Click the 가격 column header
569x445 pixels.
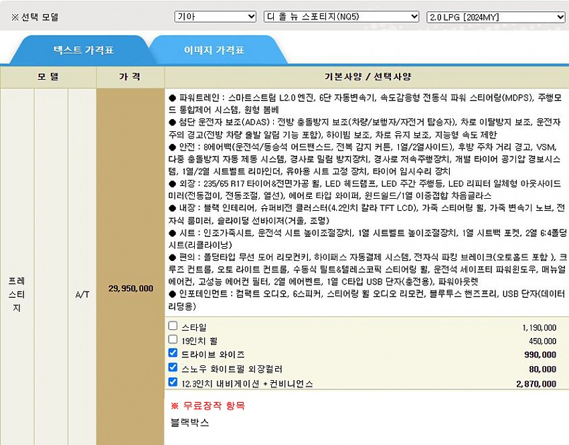[130, 77]
